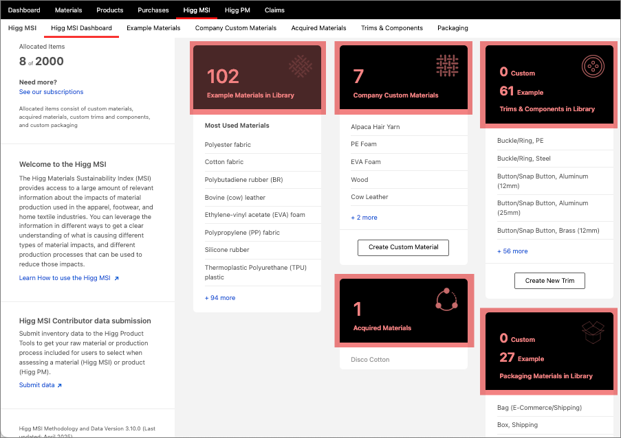Click the open box icon on Packaging Materials card
Screen dimensions: 621x438
(593, 332)
